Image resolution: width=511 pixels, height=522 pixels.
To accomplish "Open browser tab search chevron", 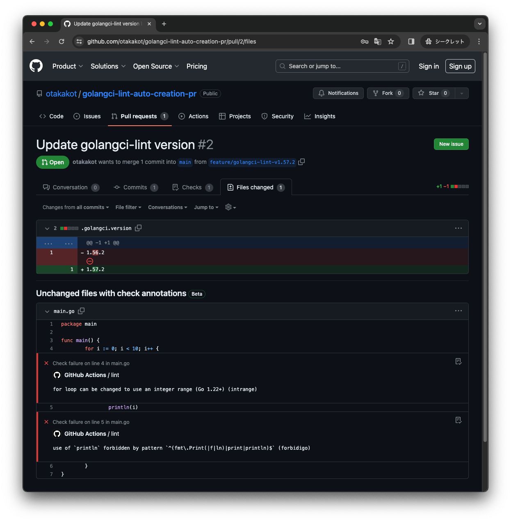I will click(480, 24).
